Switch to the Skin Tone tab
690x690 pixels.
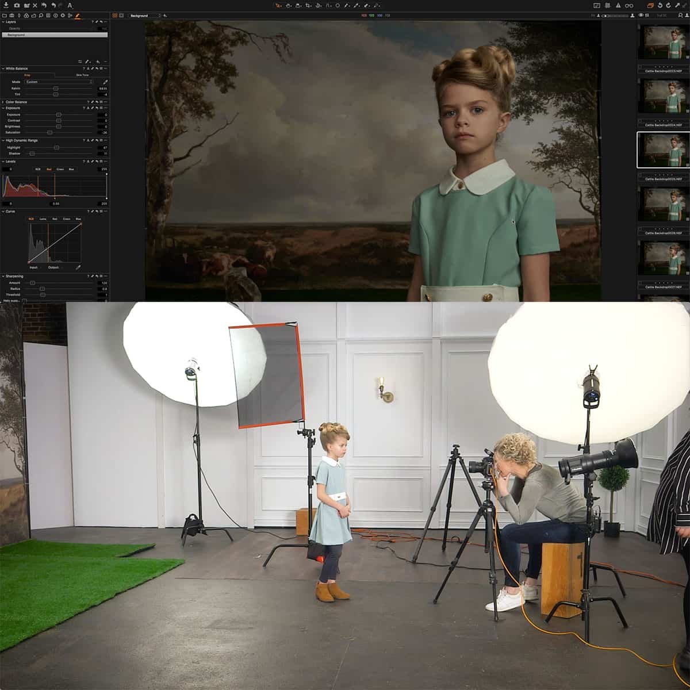pos(82,75)
